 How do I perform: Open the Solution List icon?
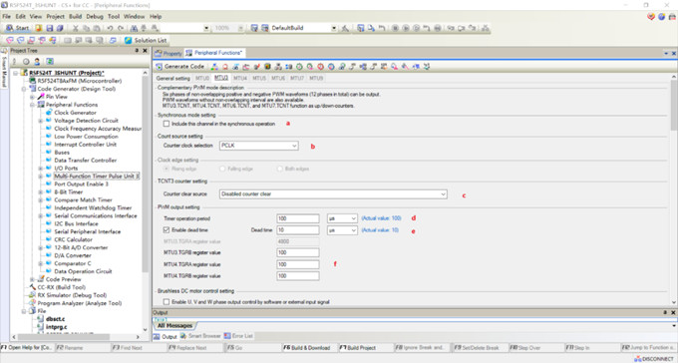point(128,40)
